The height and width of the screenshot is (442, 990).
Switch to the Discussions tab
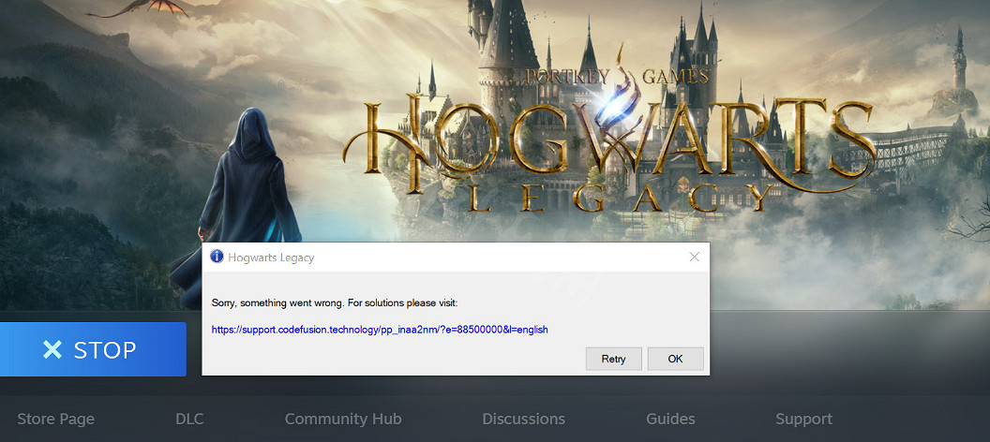click(523, 419)
